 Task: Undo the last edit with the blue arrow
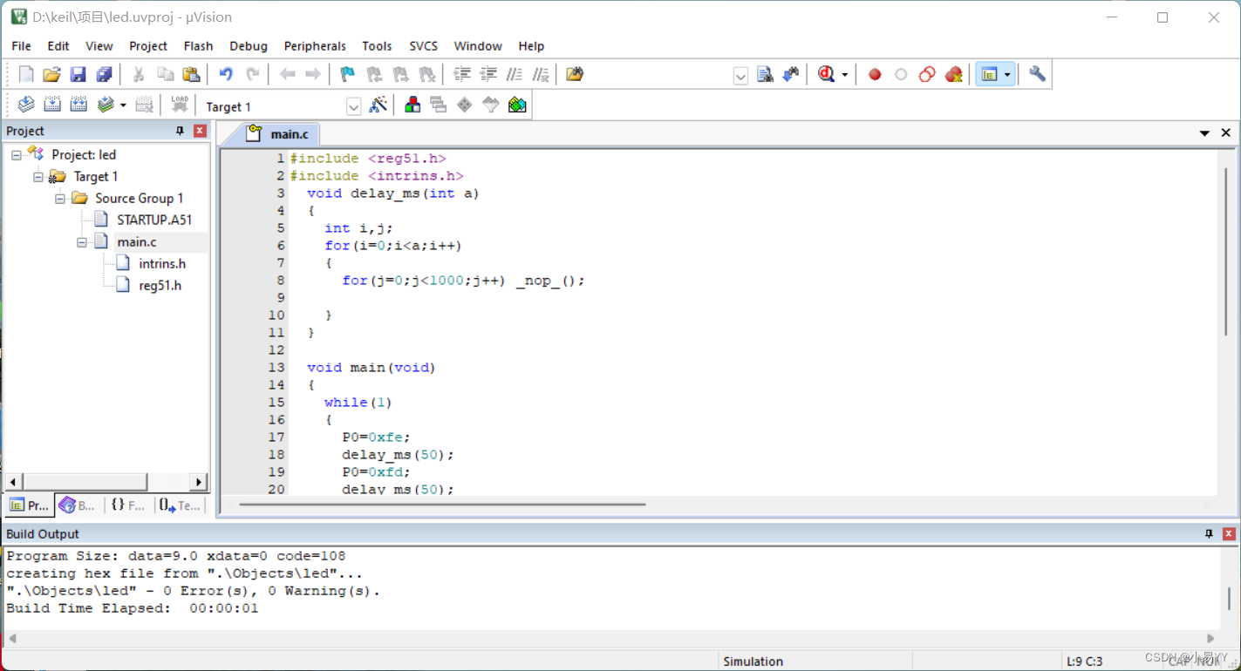(x=226, y=75)
